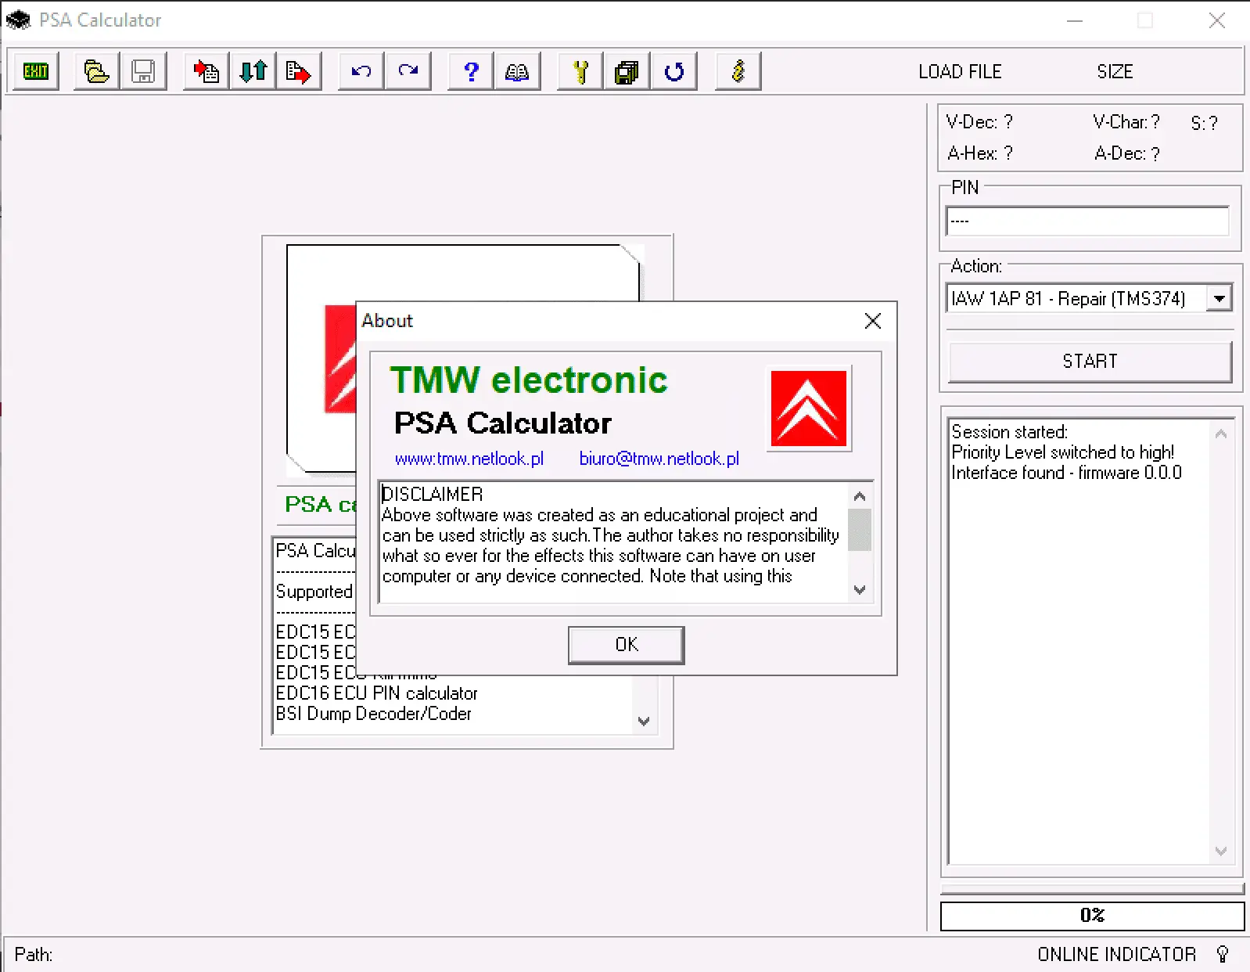The image size is (1250, 972).
Task: Click the 'V-Char: ?' value
Action: pos(1126,122)
